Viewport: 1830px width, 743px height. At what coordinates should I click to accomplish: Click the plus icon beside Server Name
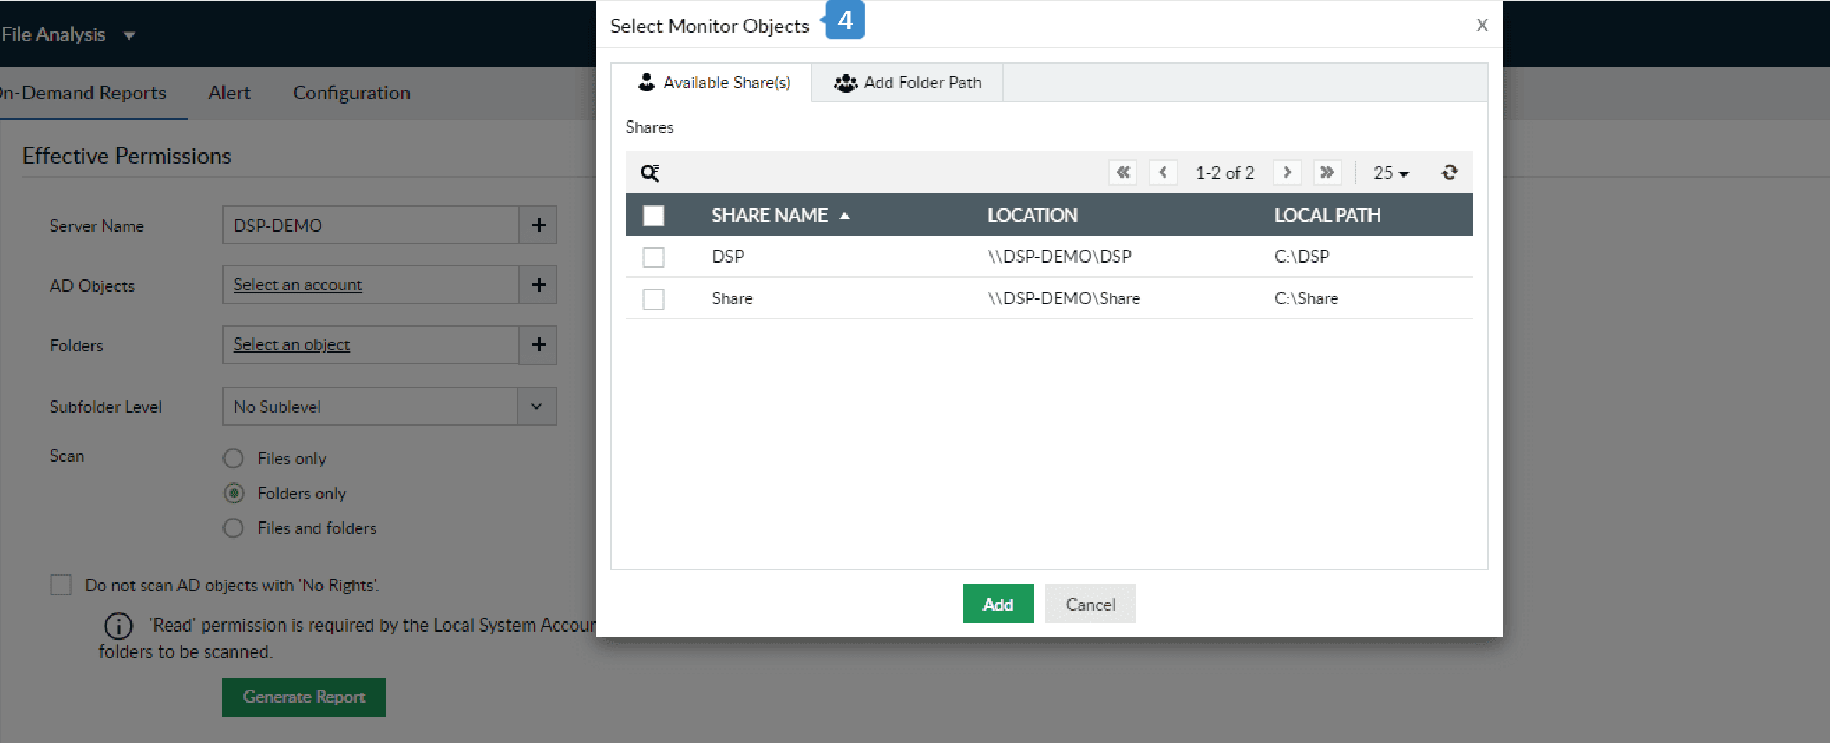click(538, 225)
